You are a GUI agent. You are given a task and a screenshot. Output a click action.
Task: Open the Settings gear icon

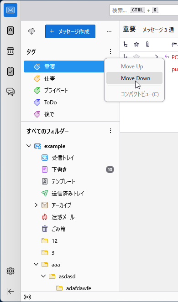tap(10, 271)
